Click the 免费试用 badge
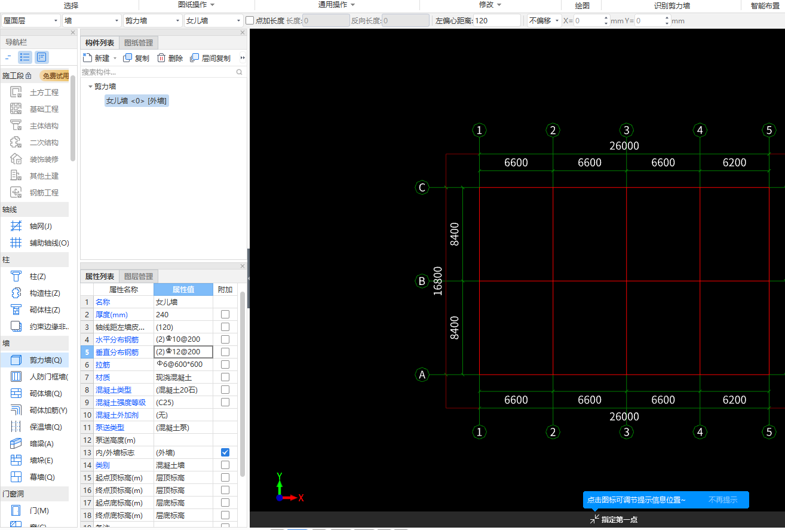The width and height of the screenshot is (785, 530). pyautogui.click(x=54, y=76)
